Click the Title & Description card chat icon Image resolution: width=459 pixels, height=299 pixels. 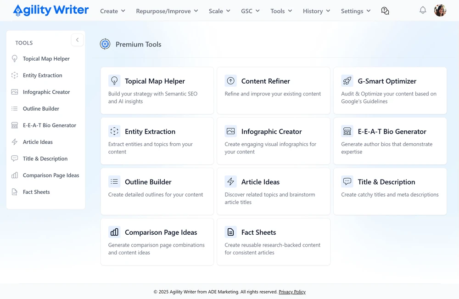tap(347, 181)
